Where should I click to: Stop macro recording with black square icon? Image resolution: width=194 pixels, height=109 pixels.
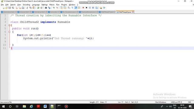pyautogui.click(x=86, y=8)
